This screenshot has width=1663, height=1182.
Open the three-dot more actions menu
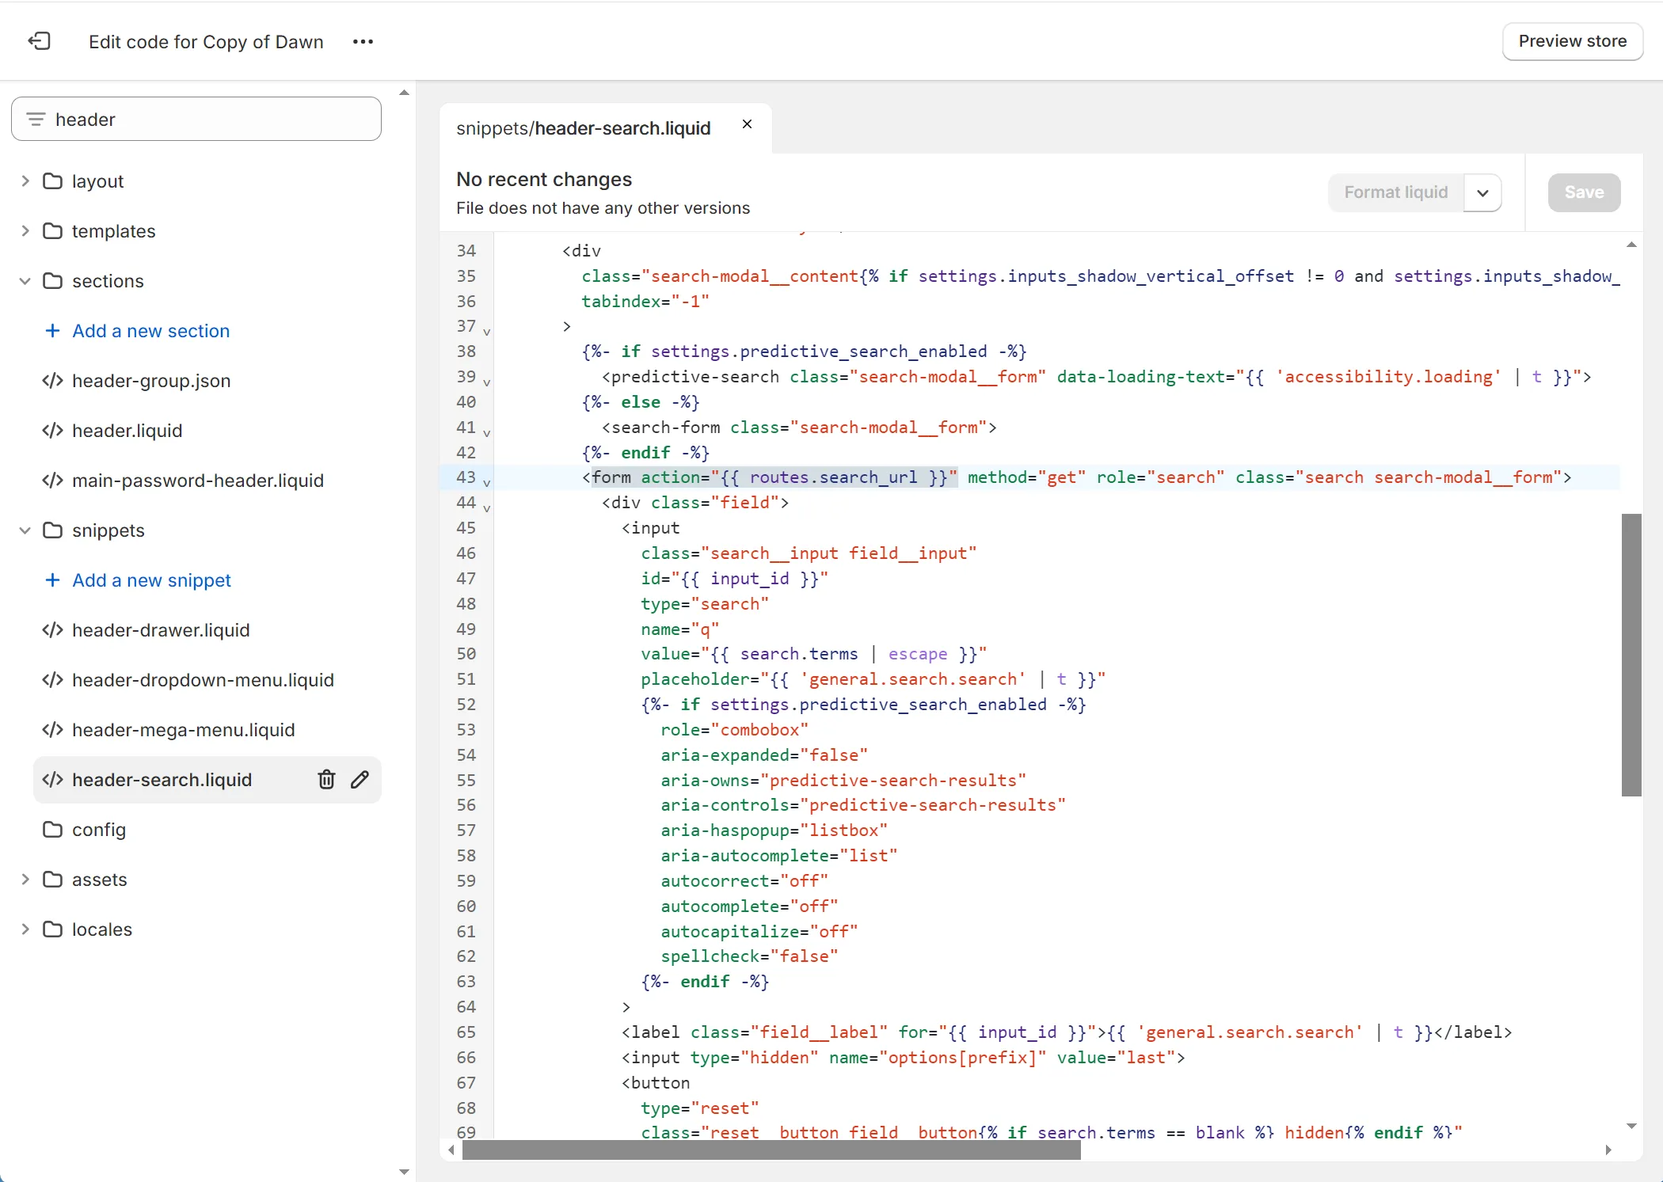coord(363,41)
